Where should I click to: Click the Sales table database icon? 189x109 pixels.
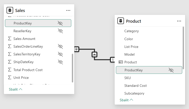pos(10,10)
